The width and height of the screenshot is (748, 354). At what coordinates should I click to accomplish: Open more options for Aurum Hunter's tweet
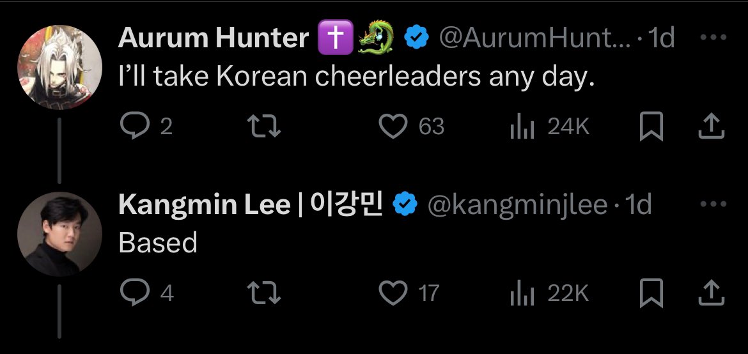(713, 38)
